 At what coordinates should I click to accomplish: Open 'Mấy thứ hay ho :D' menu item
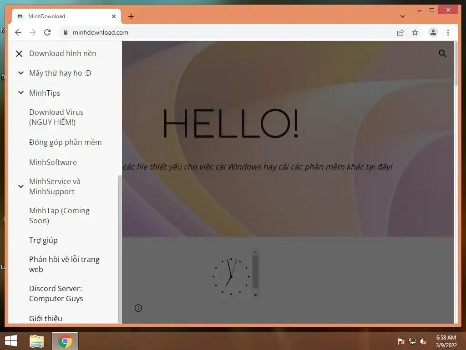click(60, 73)
